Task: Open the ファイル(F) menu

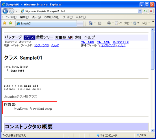Action: 11,17
